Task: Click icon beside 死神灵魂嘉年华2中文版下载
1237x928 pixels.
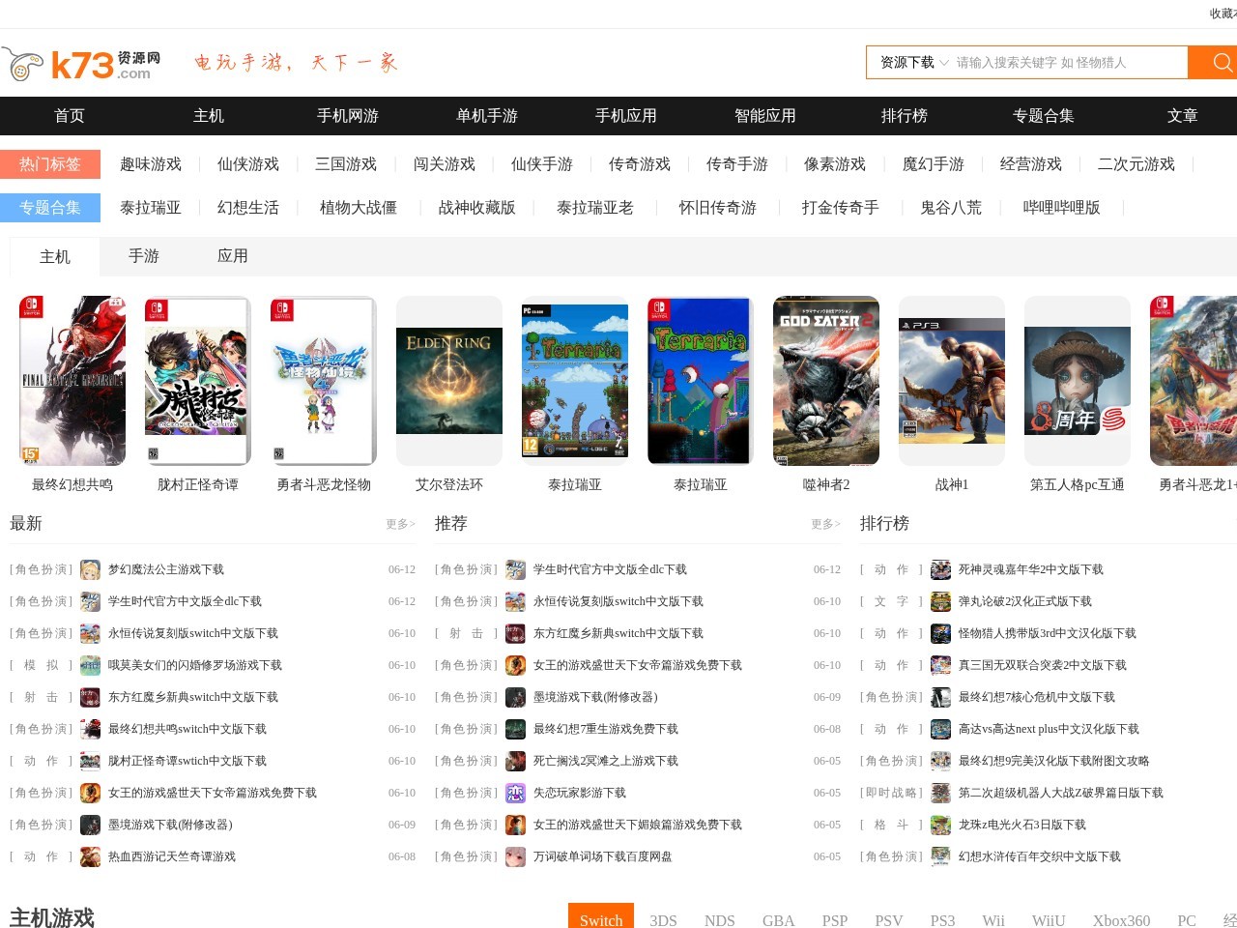Action: pos(941,569)
